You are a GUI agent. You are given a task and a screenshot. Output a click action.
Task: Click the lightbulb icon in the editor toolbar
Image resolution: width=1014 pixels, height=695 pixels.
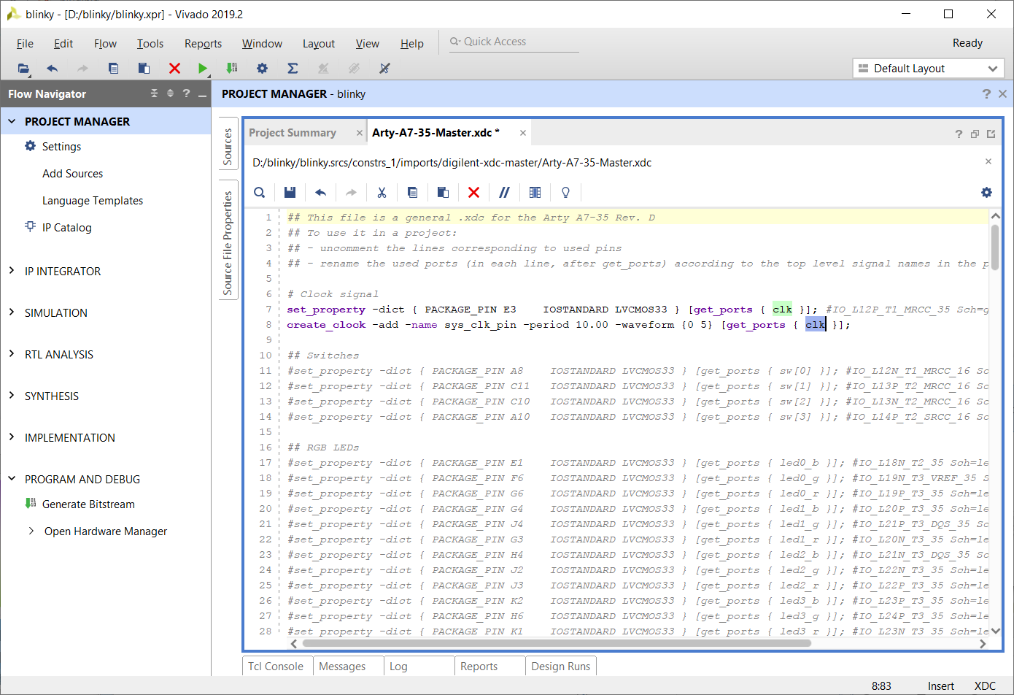[x=565, y=192]
